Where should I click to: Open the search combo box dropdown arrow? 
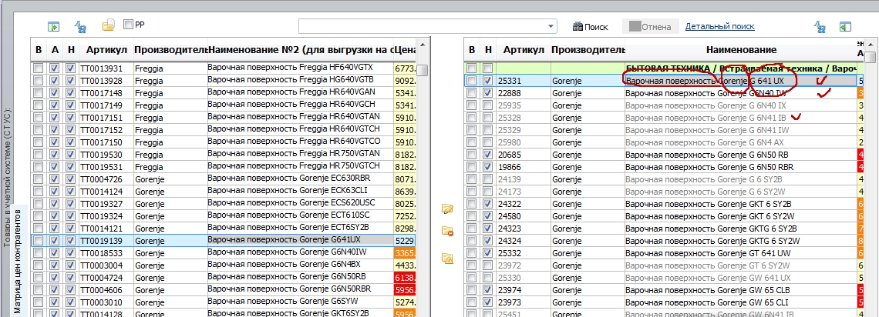click(552, 26)
